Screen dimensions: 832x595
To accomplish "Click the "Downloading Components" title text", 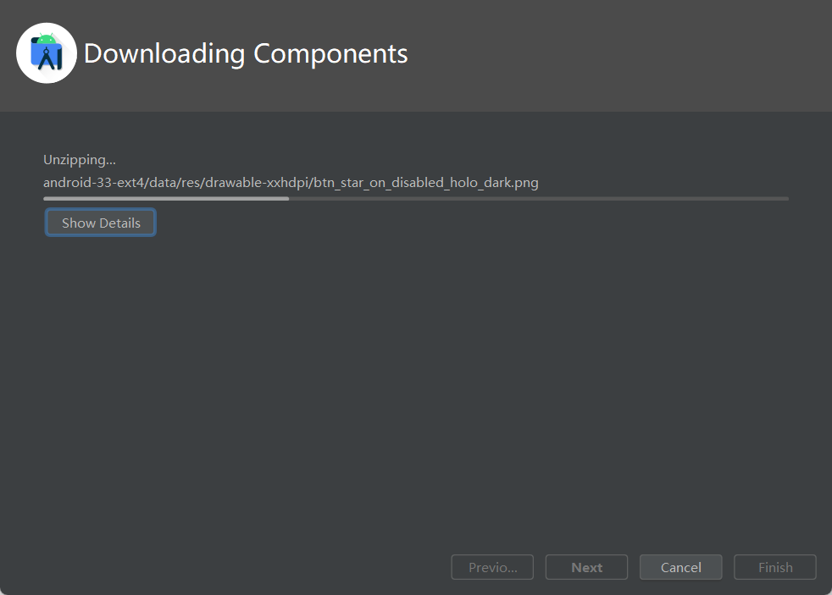I will (246, 53).
